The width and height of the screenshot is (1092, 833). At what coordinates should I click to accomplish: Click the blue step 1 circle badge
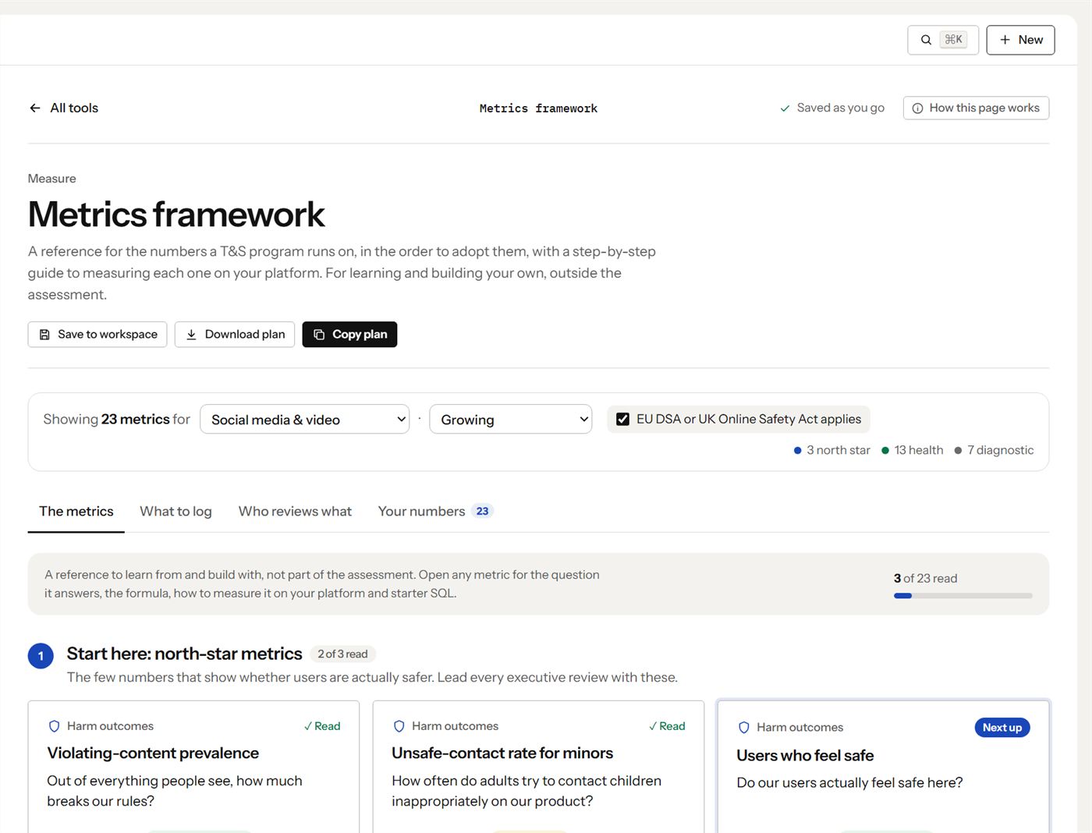point(41,656)
